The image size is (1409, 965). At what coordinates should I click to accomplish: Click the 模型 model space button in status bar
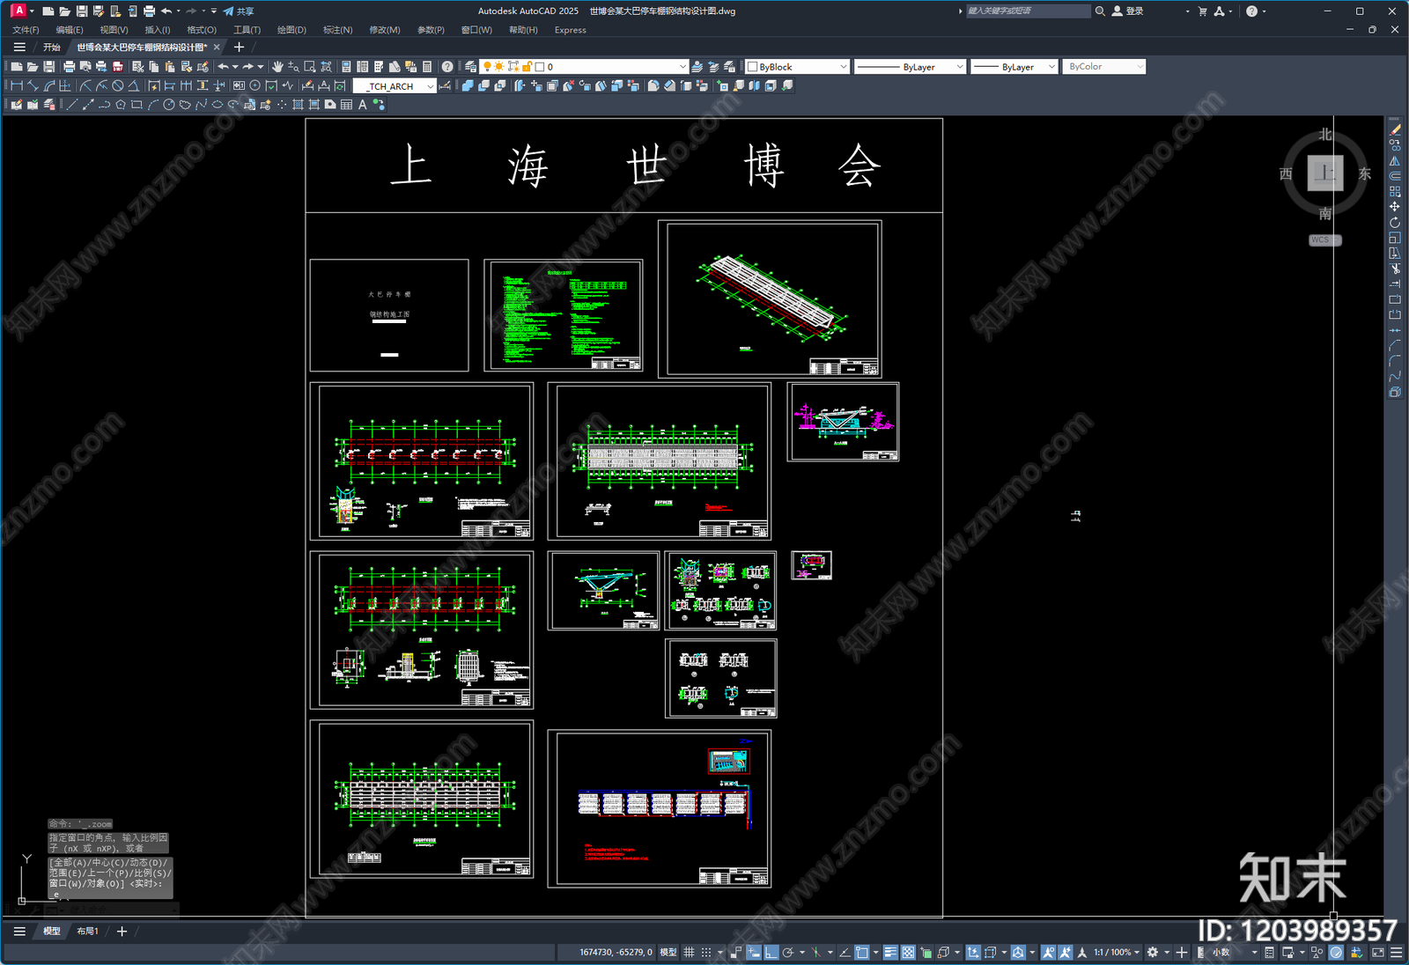pos(668,953)
